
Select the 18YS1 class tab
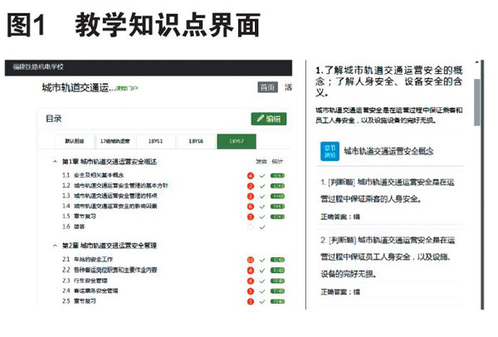pos(155,141)
